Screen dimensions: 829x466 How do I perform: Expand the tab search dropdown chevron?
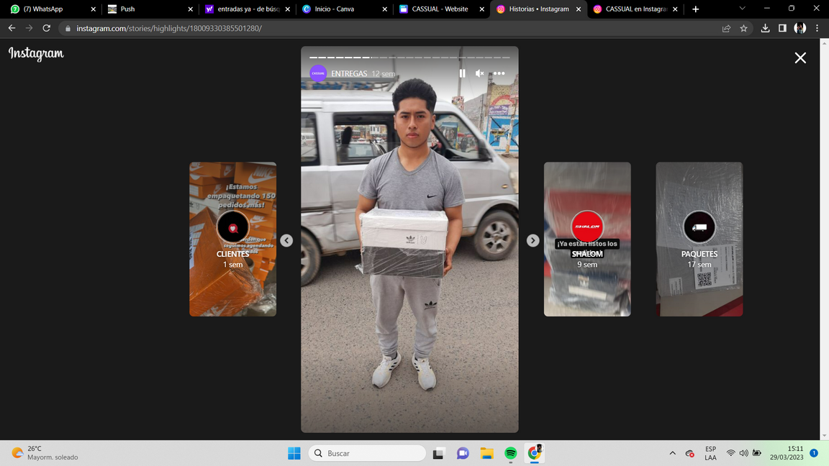742,9
